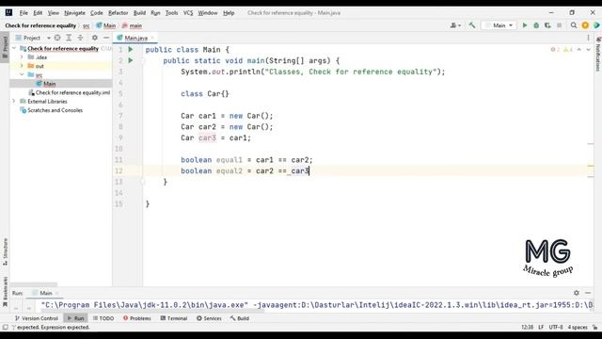
Task: Open the VCS menu
Action: point(188,12)
